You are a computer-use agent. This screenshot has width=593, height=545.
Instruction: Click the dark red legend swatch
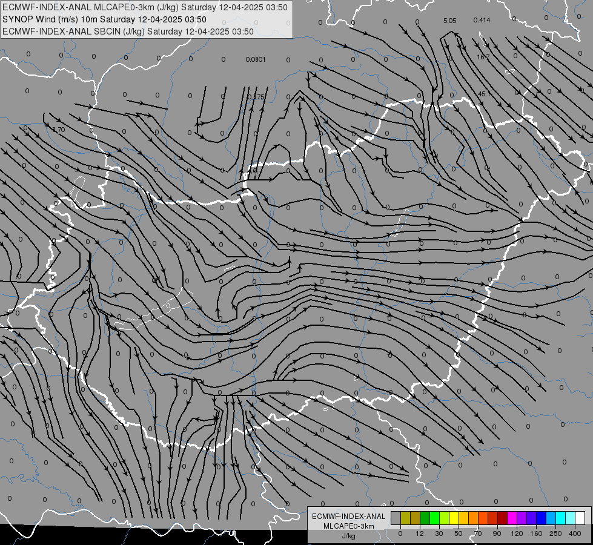click(503, 518)
